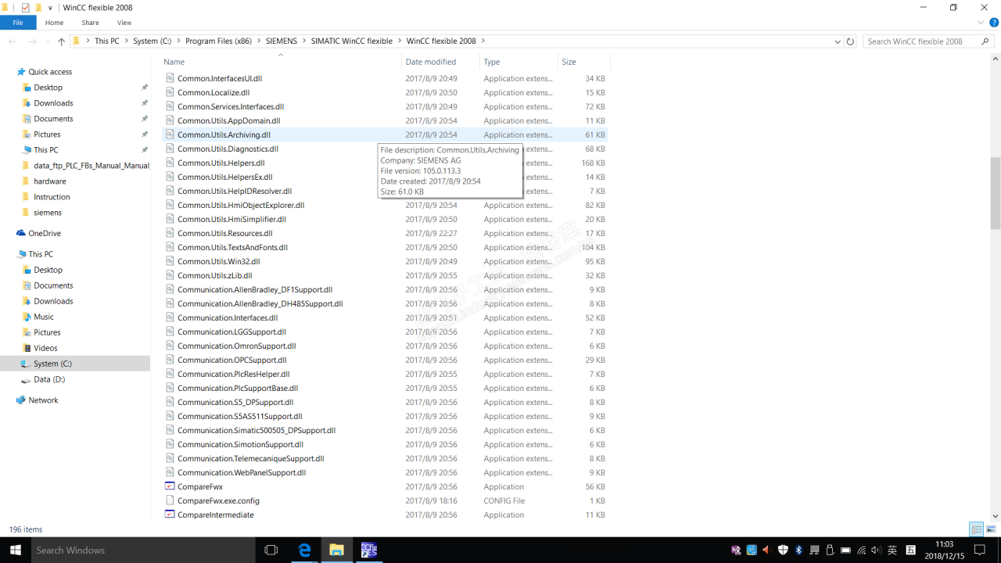This screenshot has width=1001, height=563.
Task: Open Videos under This PC
Action: point(45,348)
